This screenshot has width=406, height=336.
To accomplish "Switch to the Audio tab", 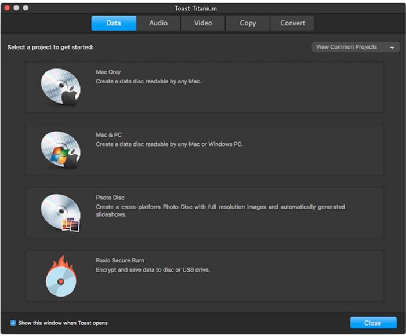I will 158,23.
